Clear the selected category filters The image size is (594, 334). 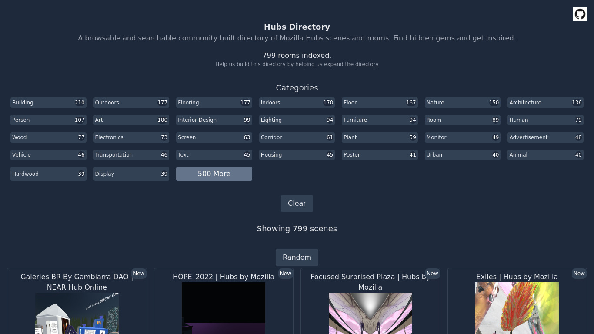297,204
